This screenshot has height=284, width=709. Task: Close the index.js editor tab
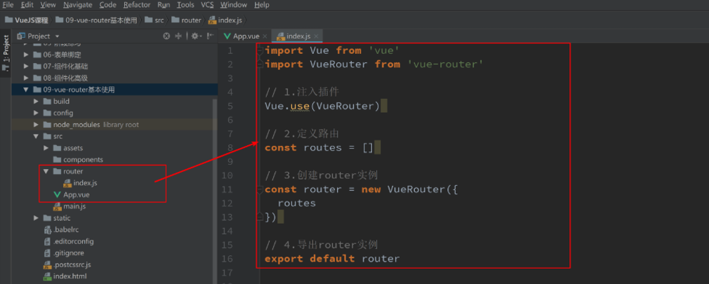click(316, 36)
